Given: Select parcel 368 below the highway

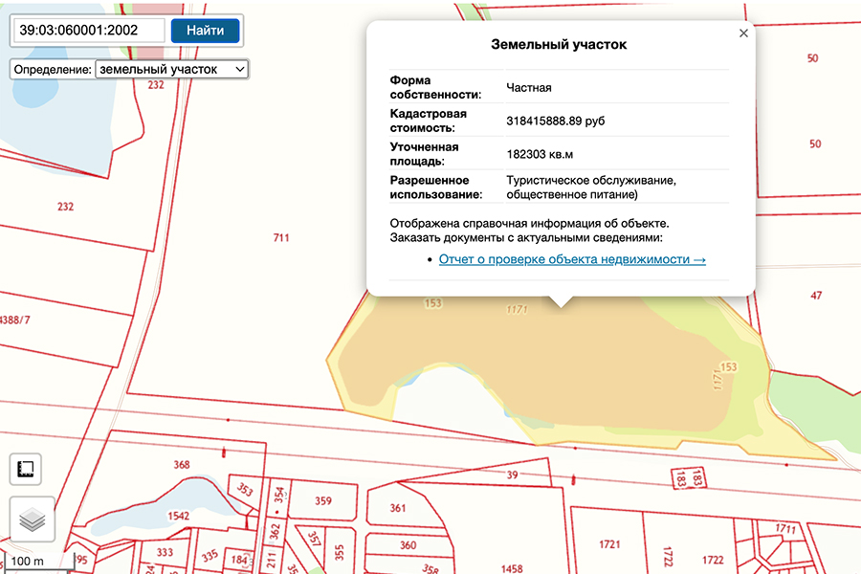Looking at the screenshot, I should pos(181,466).
